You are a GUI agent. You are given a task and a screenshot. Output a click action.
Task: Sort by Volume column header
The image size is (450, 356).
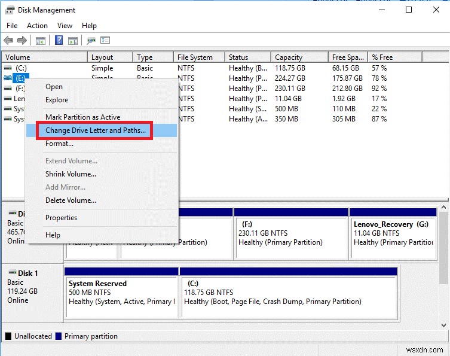pyautogui.click(x=44, y=57)
